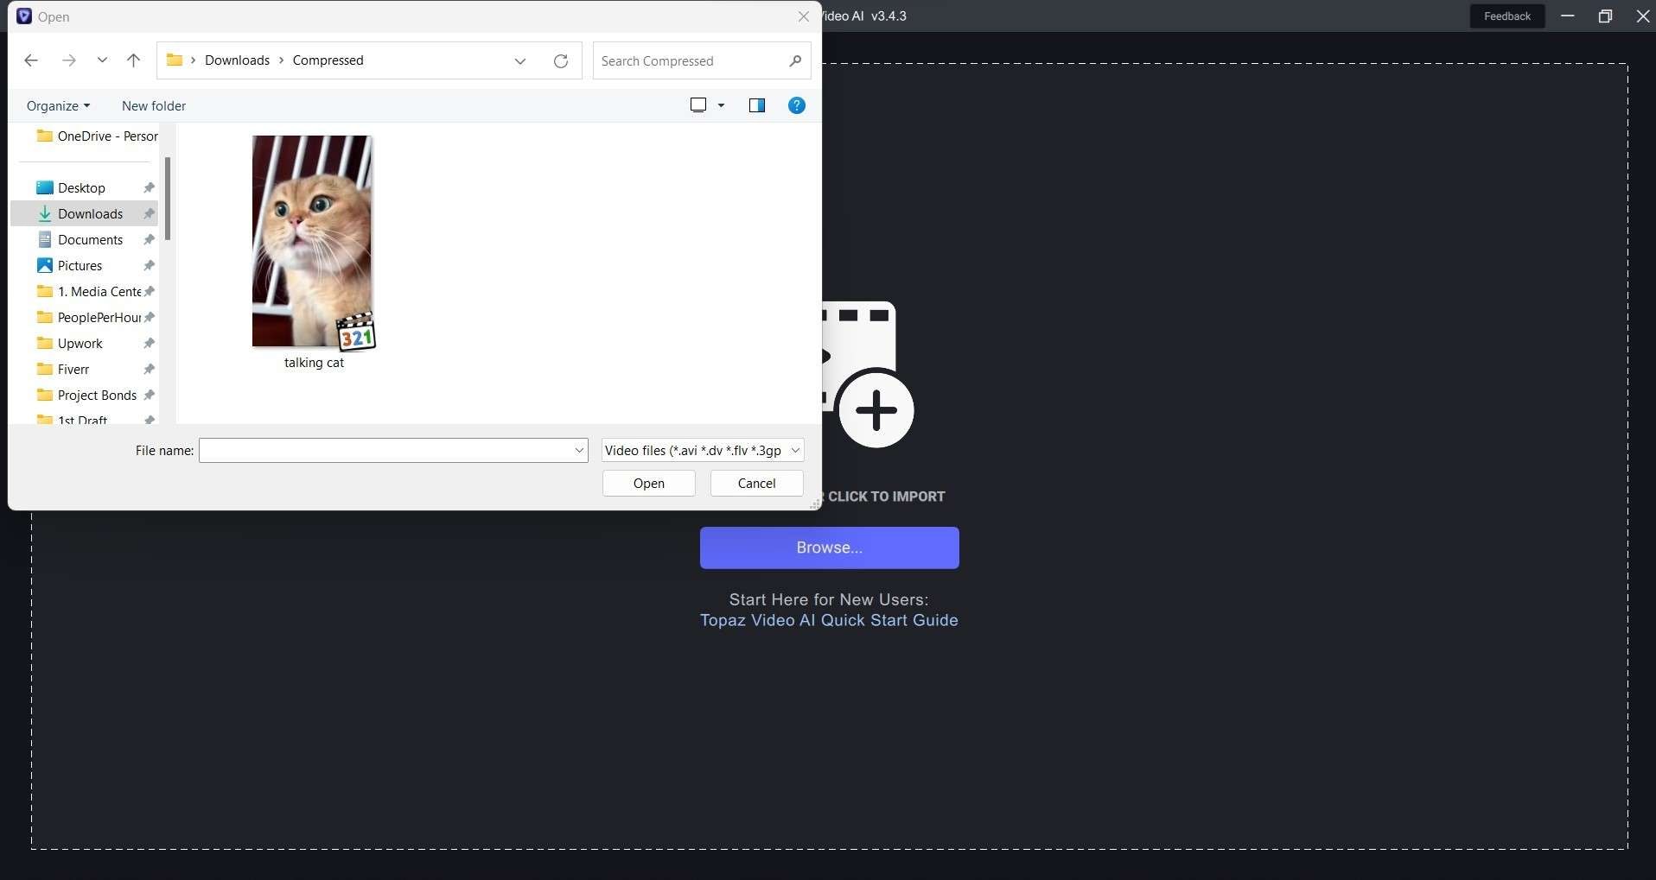This screenshot has width=1656, height=880.
Task: Click the search magnifier in Search Compressed box
Action: [x=794, y=60]
